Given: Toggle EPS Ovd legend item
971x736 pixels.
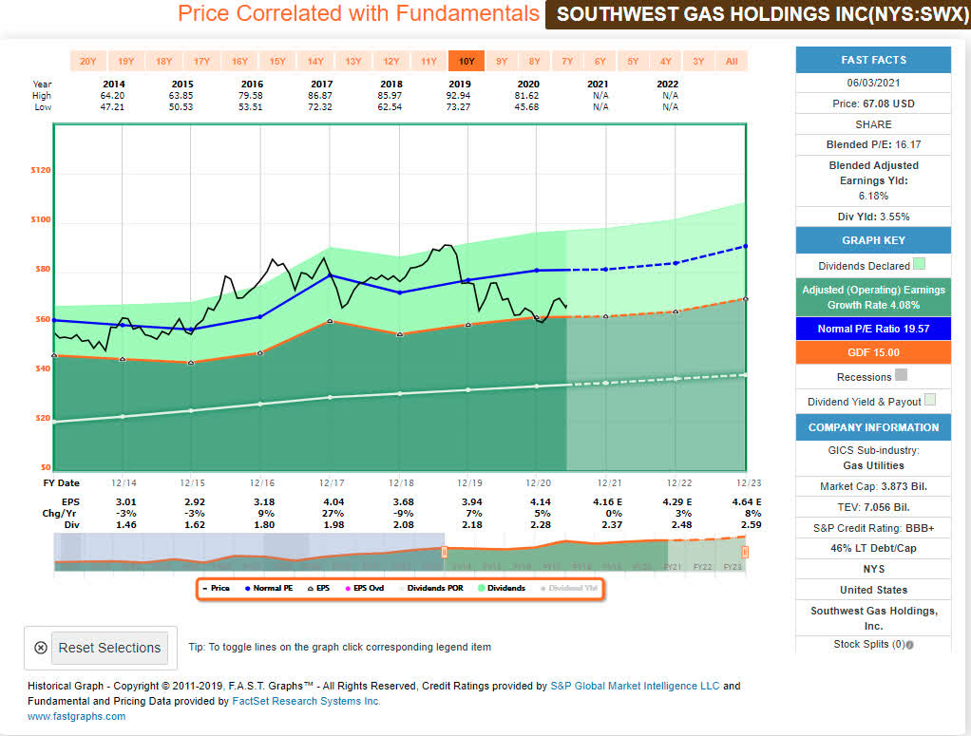Looking at the screenshot, I should (x=365, y=588).
